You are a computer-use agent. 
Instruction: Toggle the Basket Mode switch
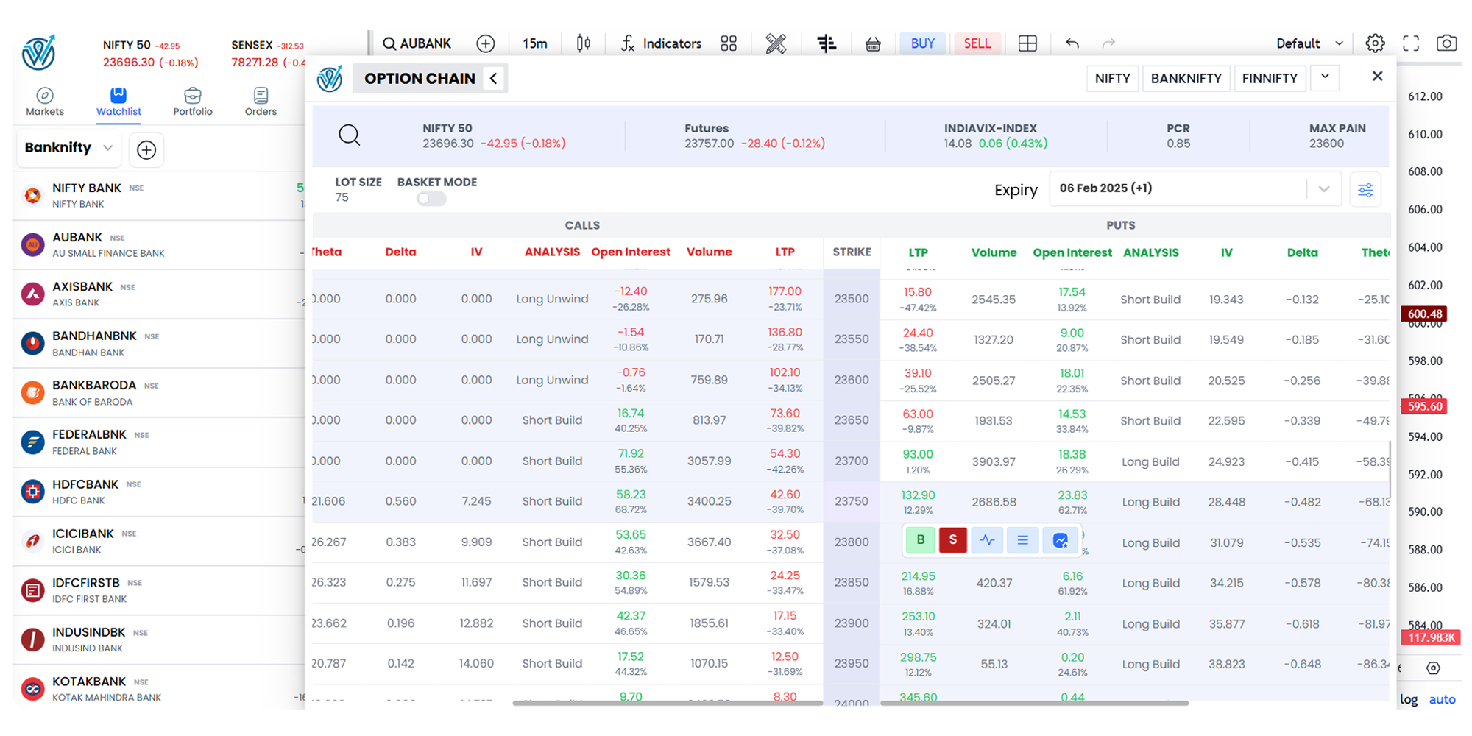(431, 199)
